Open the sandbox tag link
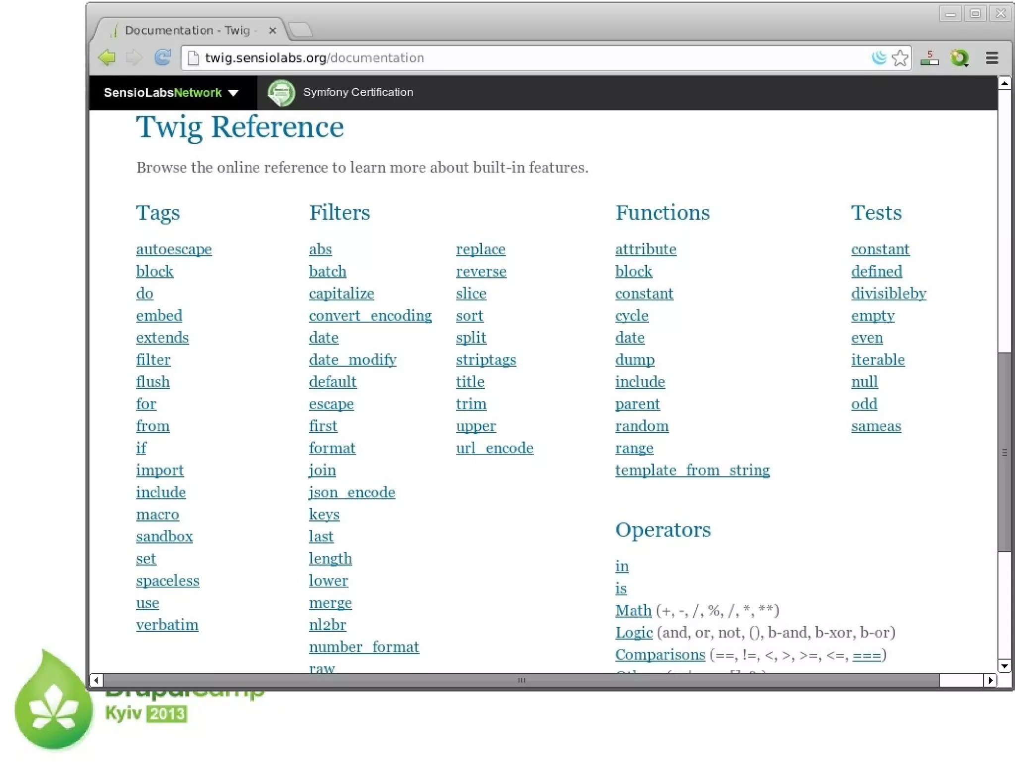The height and width of the screenshot is (763, 1015). [165, 536]
